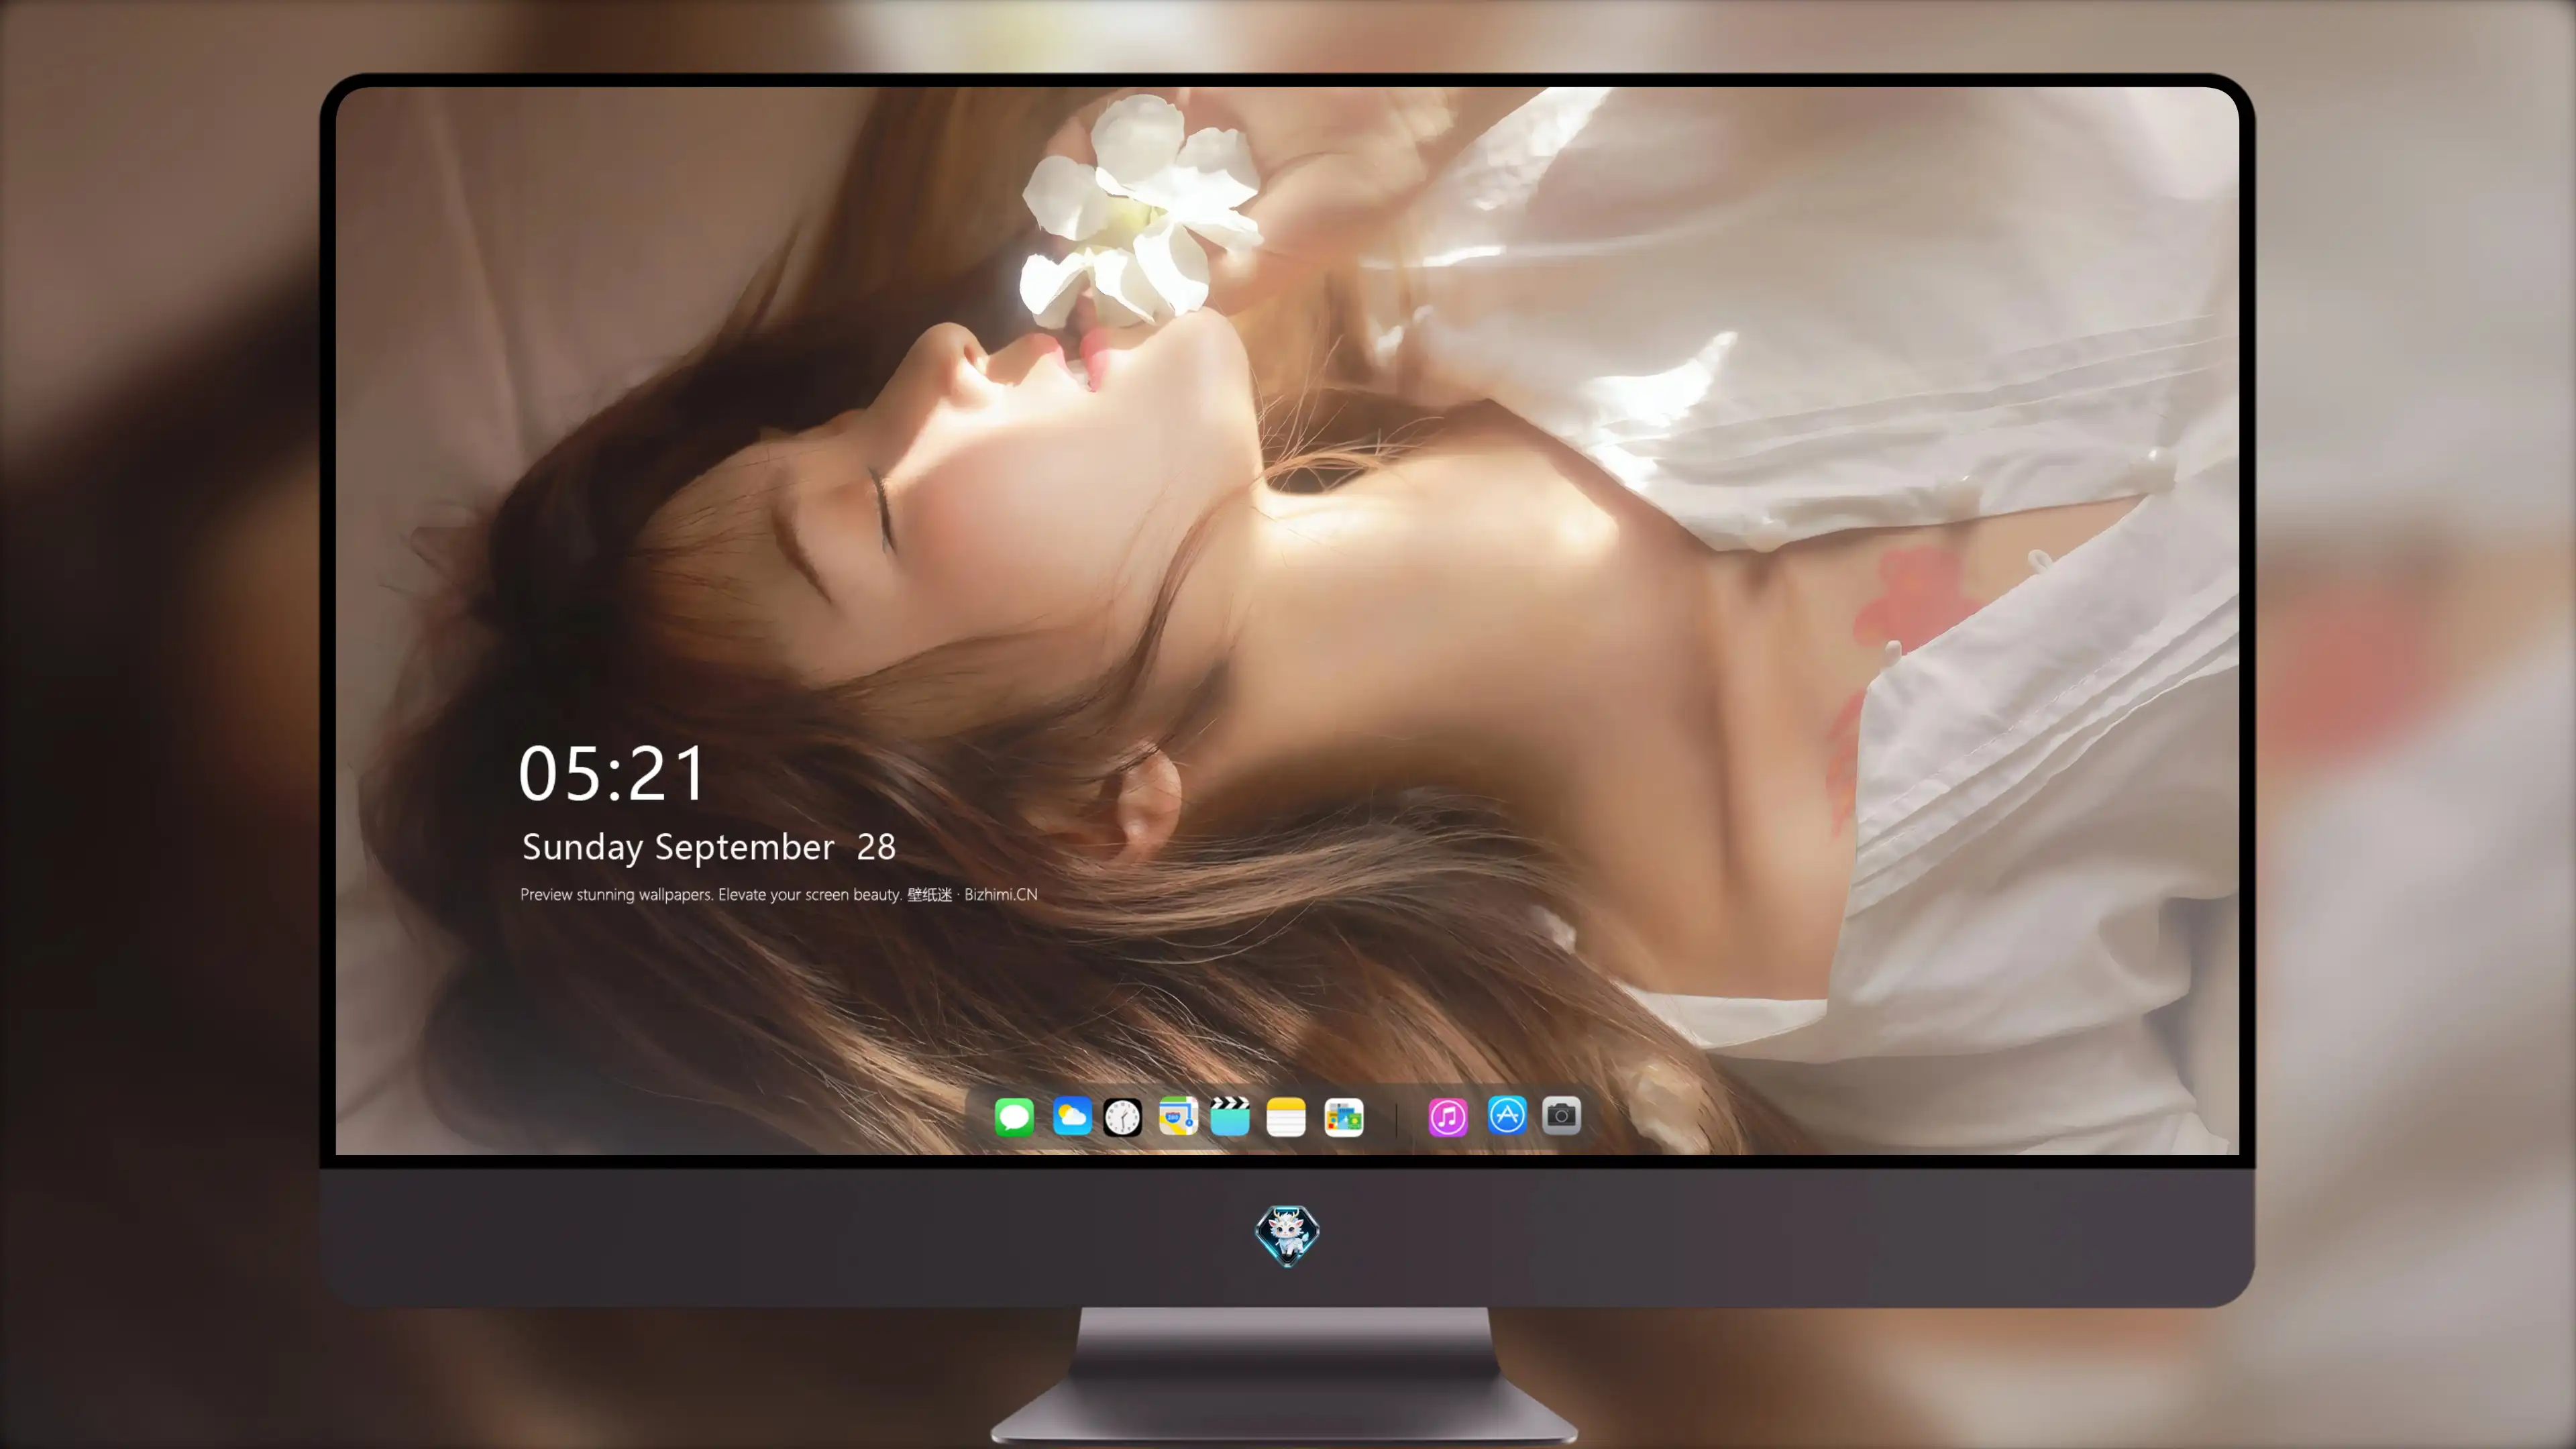Open the Camera app in the dock
The width and height of the screenshot is (2576, 1449).
click(x=1561, y=1115)
